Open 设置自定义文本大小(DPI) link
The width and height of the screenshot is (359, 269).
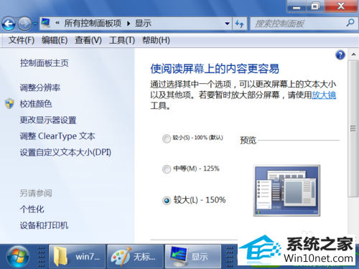[x=65, y=152]
